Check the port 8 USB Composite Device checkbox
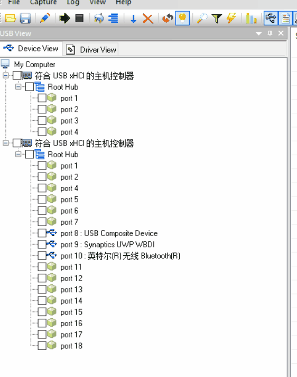This screenshot has height=377, width=297. [42, 233]
